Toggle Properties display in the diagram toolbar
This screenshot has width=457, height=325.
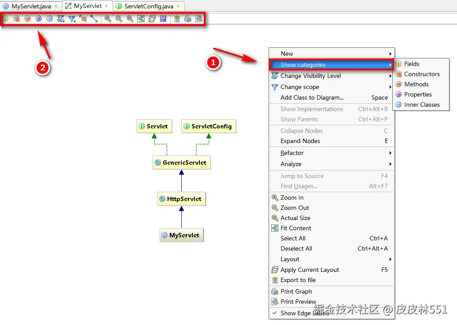39,19
